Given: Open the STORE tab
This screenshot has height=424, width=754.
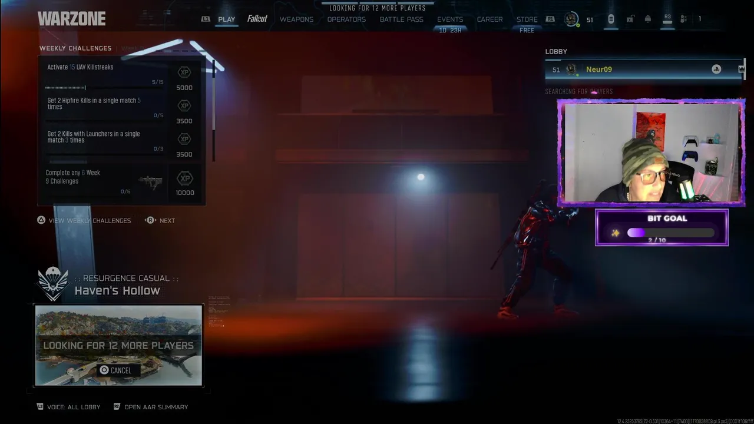Looking at the screenshot, I should (x=527, y=19).
